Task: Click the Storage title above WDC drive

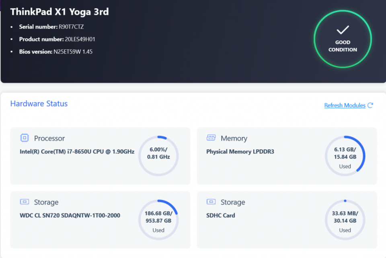Action: [x=46, y=202]
